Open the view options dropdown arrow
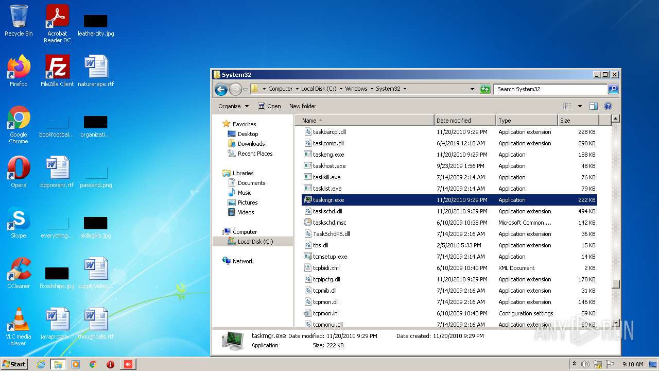Screen dimensions: 659x371 coord(580,106)
